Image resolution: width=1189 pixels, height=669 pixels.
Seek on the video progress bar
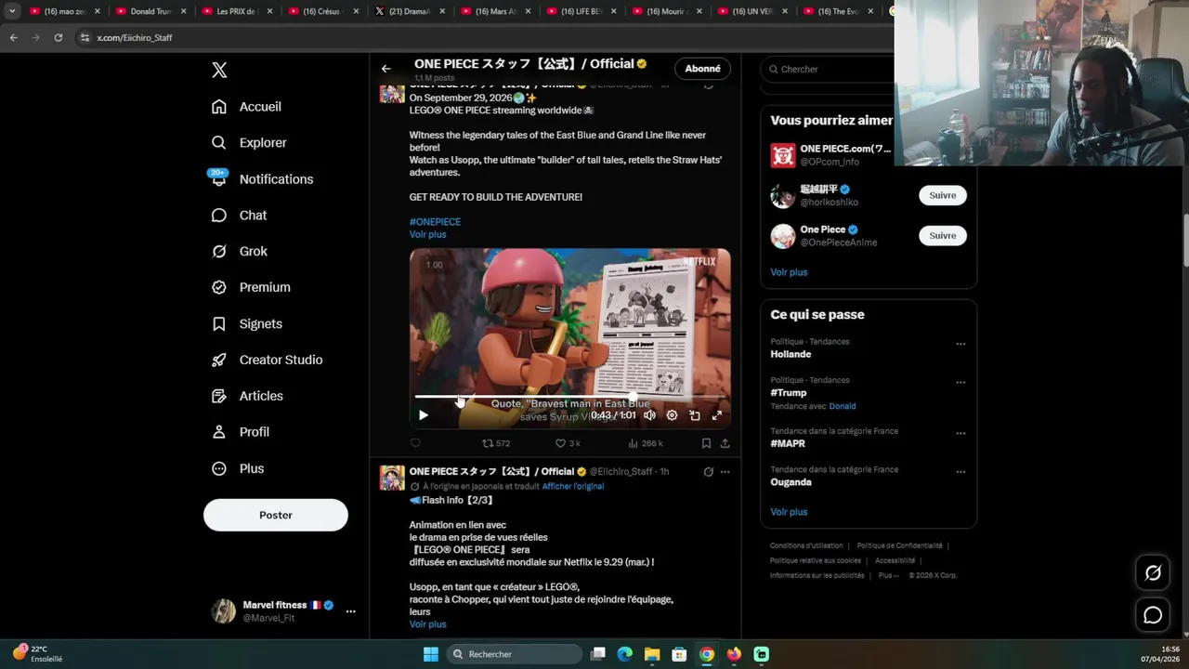coord(569,398)
